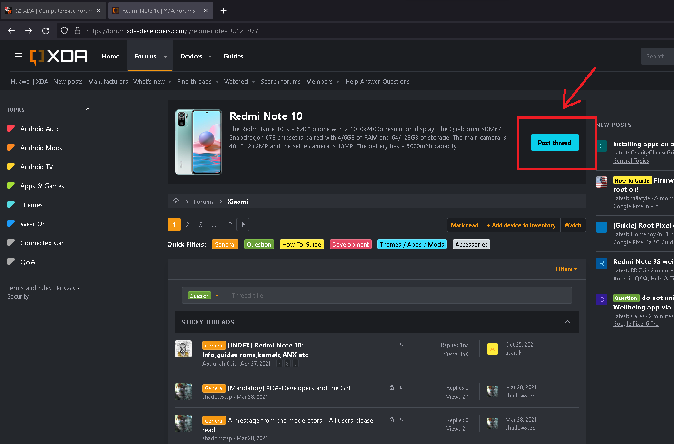
Task: Click Connected Car tag icon
Action: (x=11, y=243)
